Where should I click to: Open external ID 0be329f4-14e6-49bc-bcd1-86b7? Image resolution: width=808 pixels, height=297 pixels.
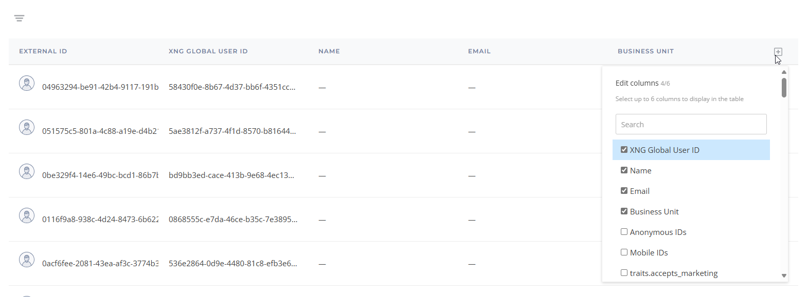click(100, 175)
